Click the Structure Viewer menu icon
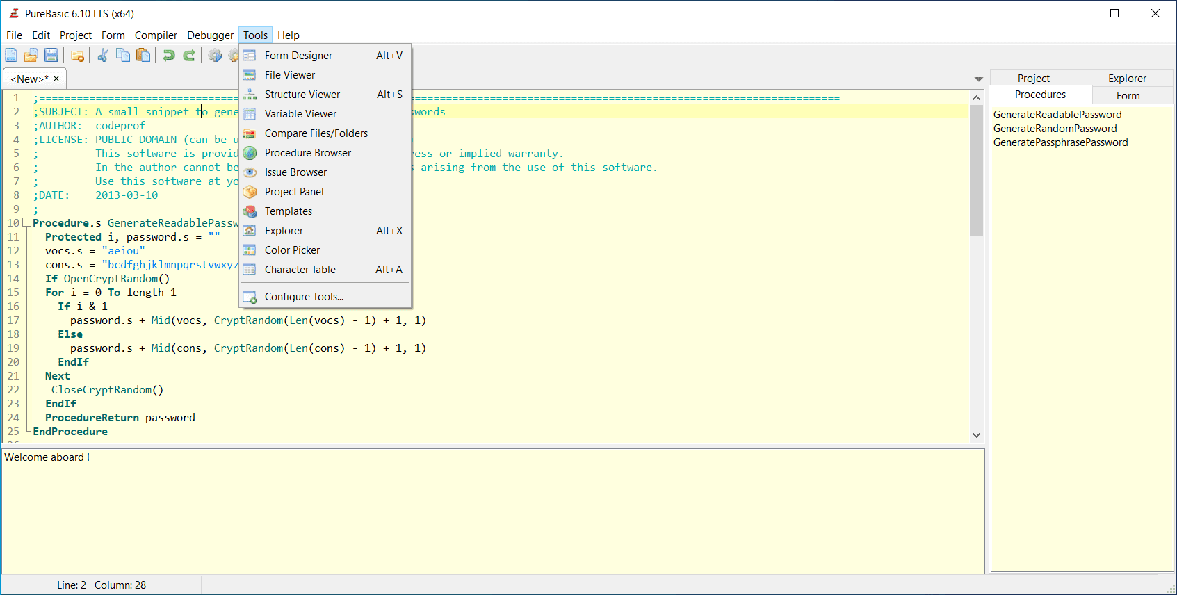The height and width of the screenshot is (595, 1177). [x=250, y=95]
